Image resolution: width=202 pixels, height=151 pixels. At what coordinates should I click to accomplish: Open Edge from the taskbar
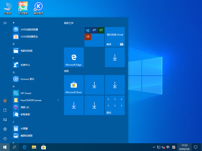tap(24, 147)
